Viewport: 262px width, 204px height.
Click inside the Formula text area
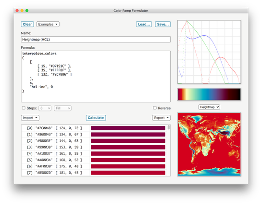coord(96,76)
